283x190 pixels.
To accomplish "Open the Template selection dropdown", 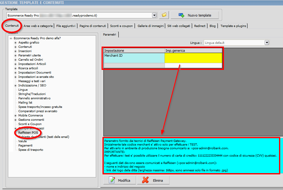I will point(154,15).
